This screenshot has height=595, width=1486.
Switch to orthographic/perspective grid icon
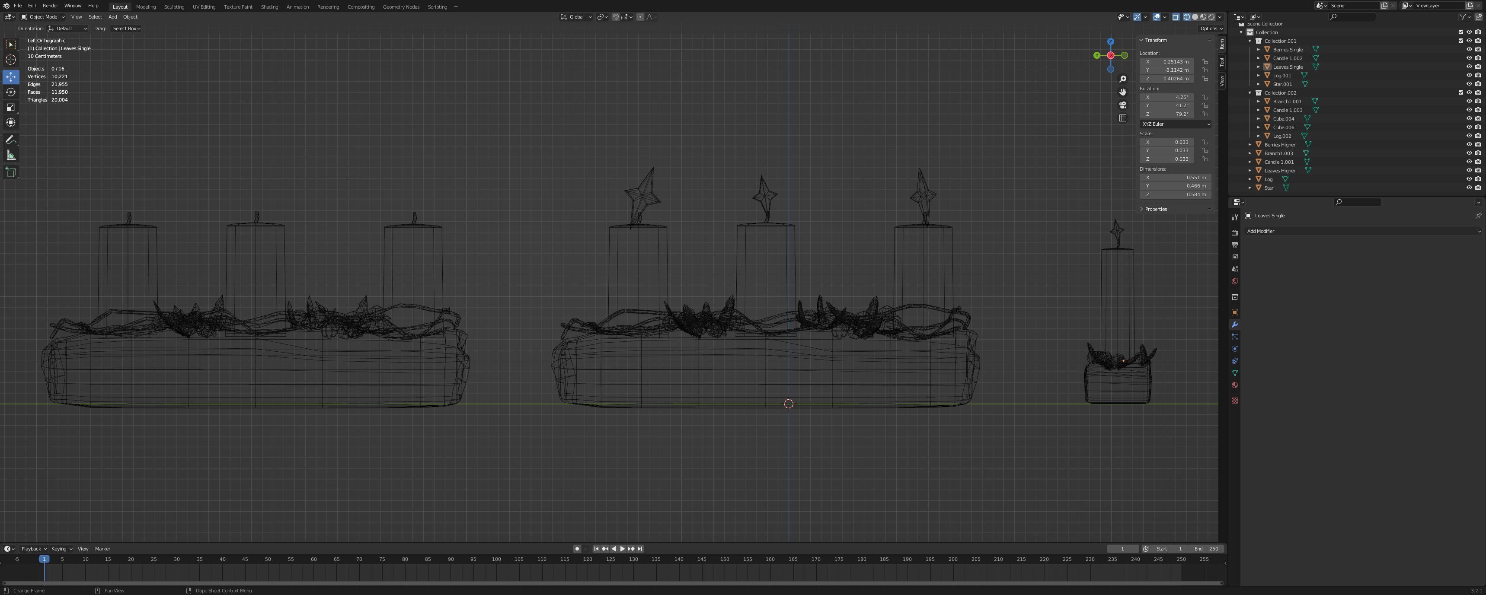click(x=1122, y=118)
